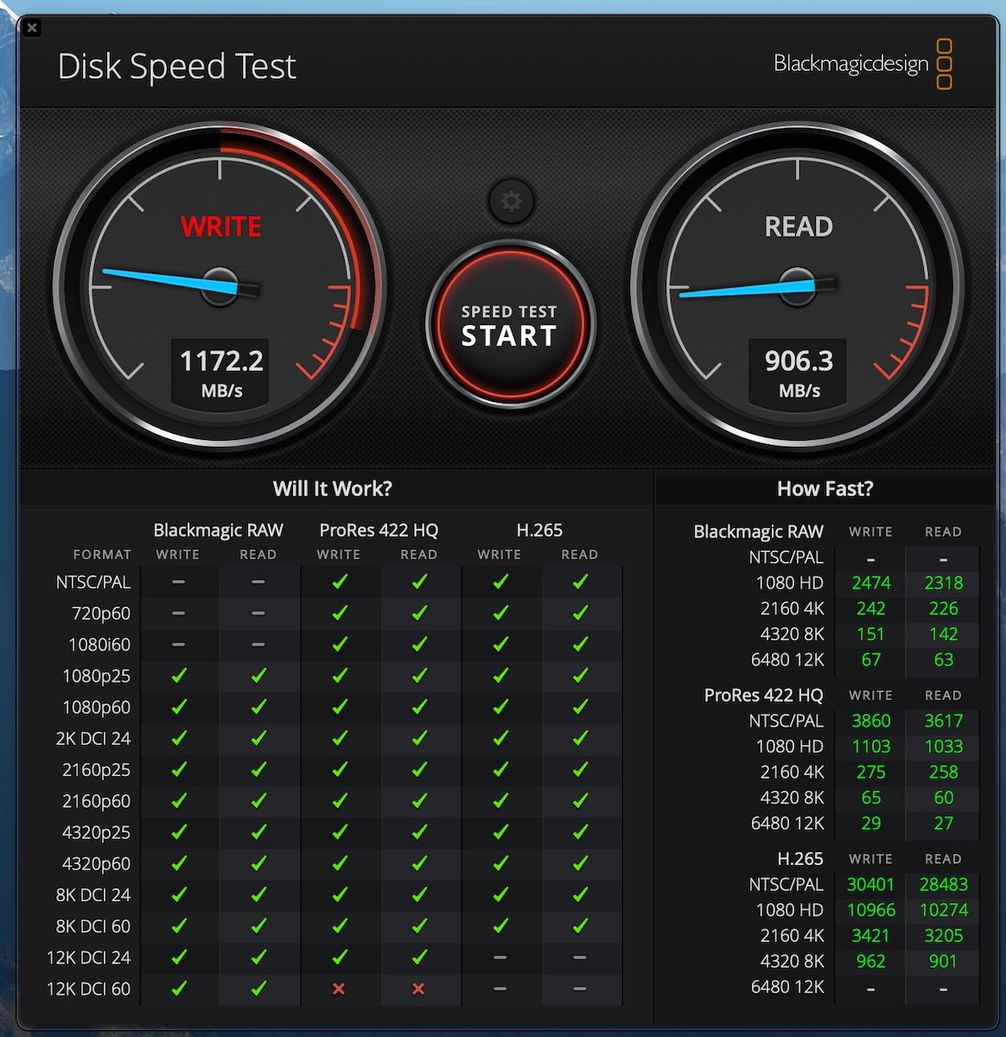Click the 142 Blackmagic RAW 4320 8K read value
The height and width of the screenshot is (1037, 1006).
click(x=943, y=634)
